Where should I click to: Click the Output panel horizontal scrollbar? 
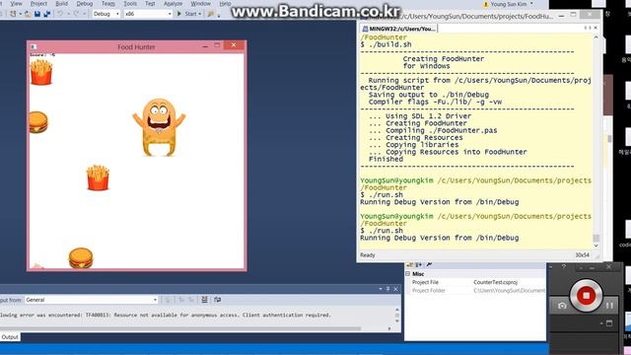point(181,328)
